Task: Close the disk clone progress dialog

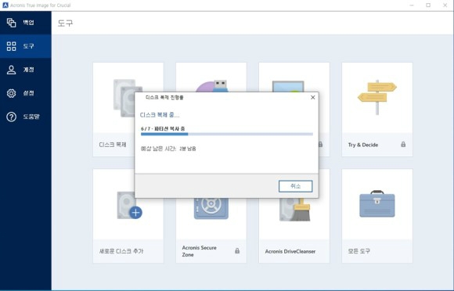Action: (312, 98)
